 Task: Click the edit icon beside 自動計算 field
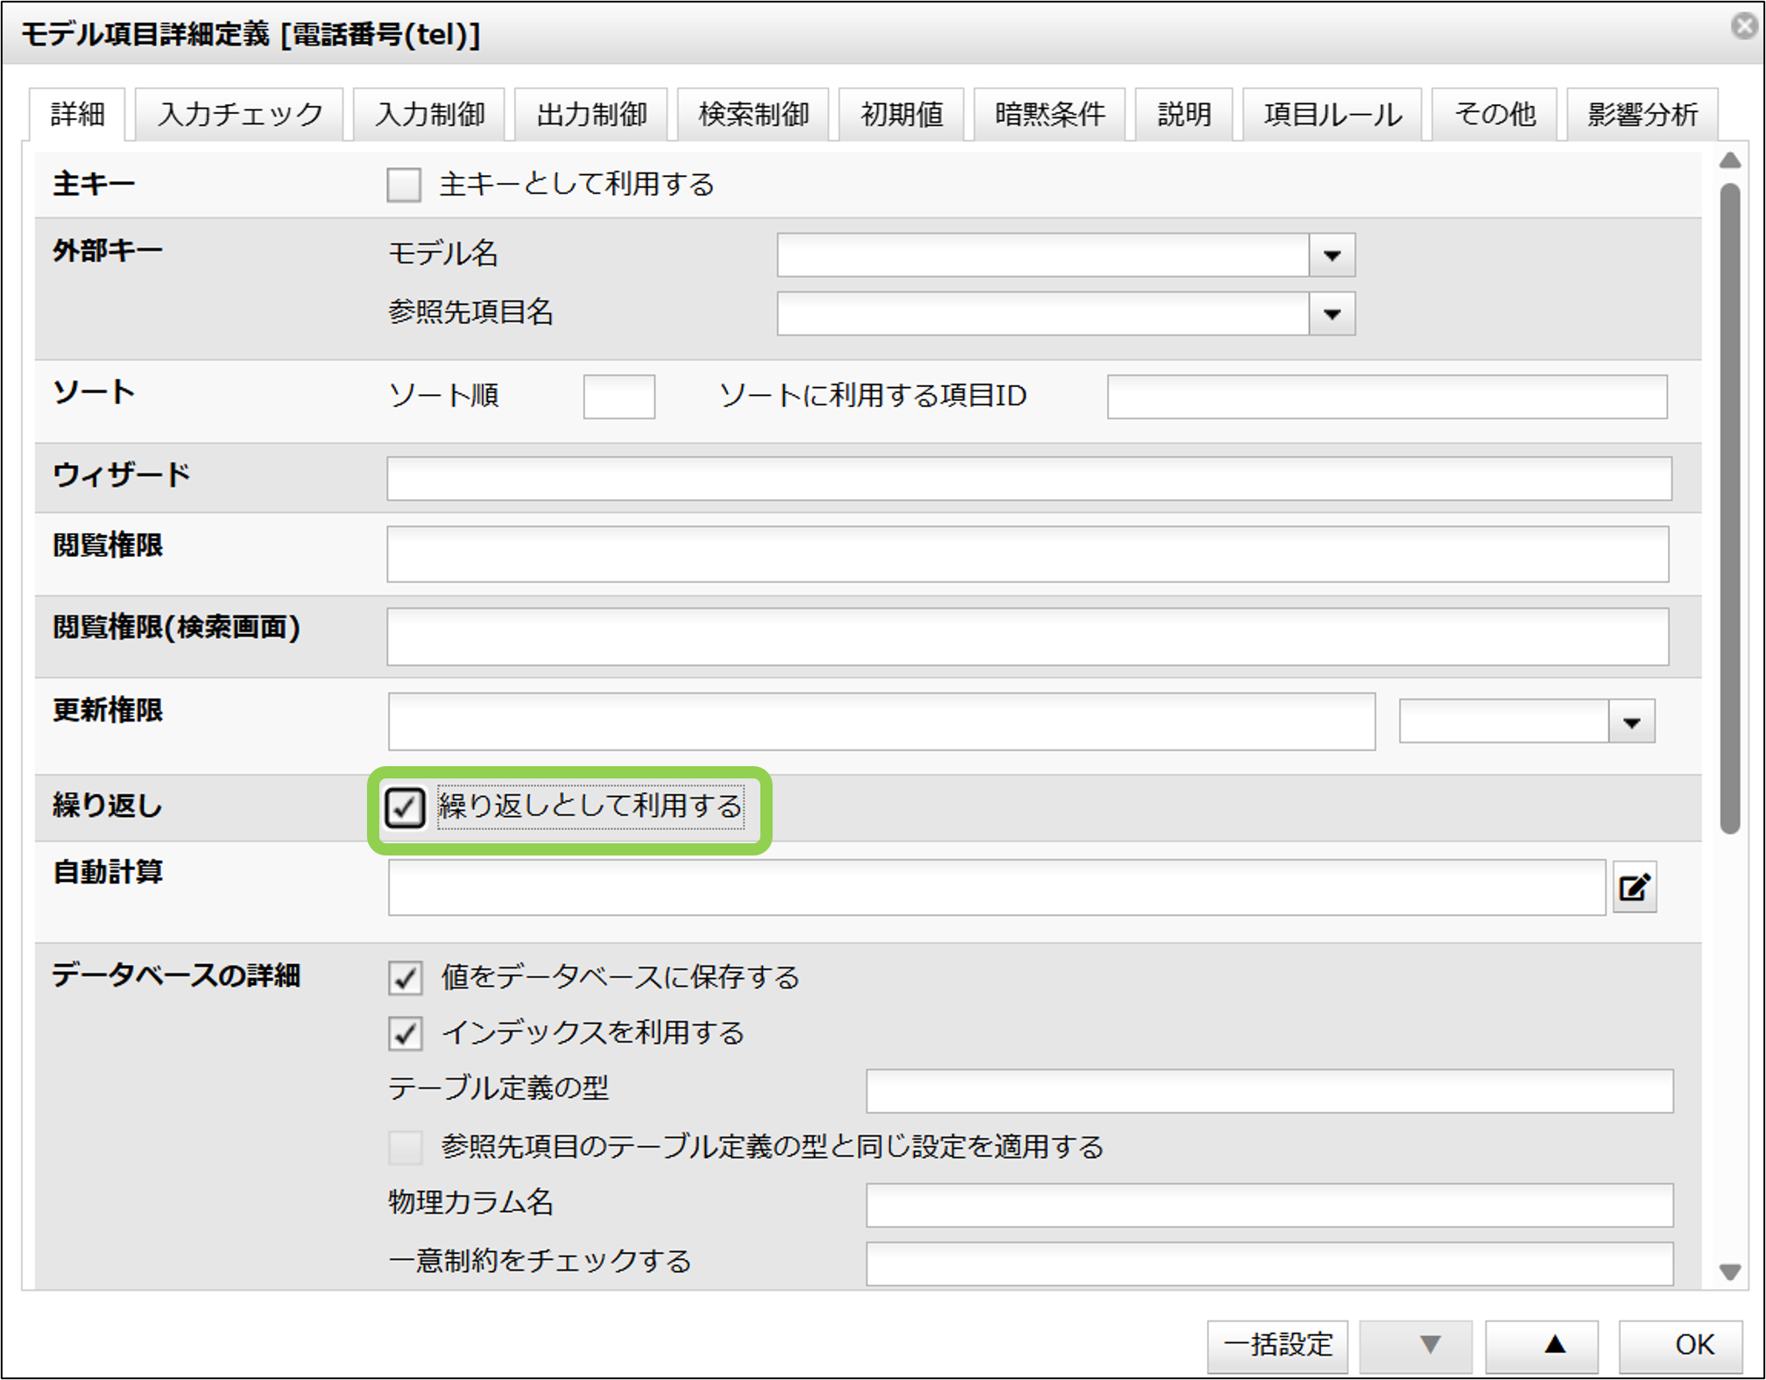click(x=1634, y=887)
